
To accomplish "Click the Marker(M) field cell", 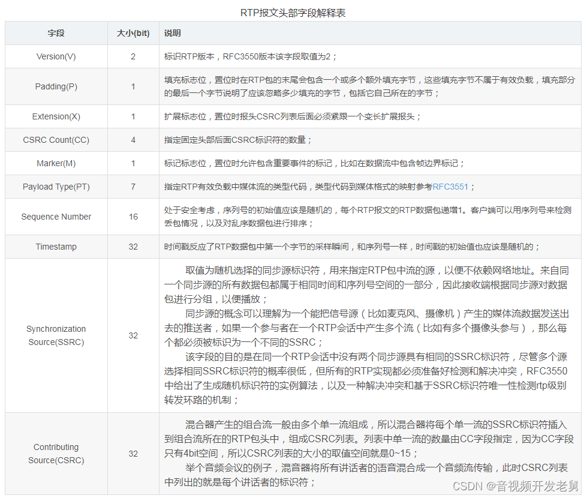I will click(x=56, y=163).
